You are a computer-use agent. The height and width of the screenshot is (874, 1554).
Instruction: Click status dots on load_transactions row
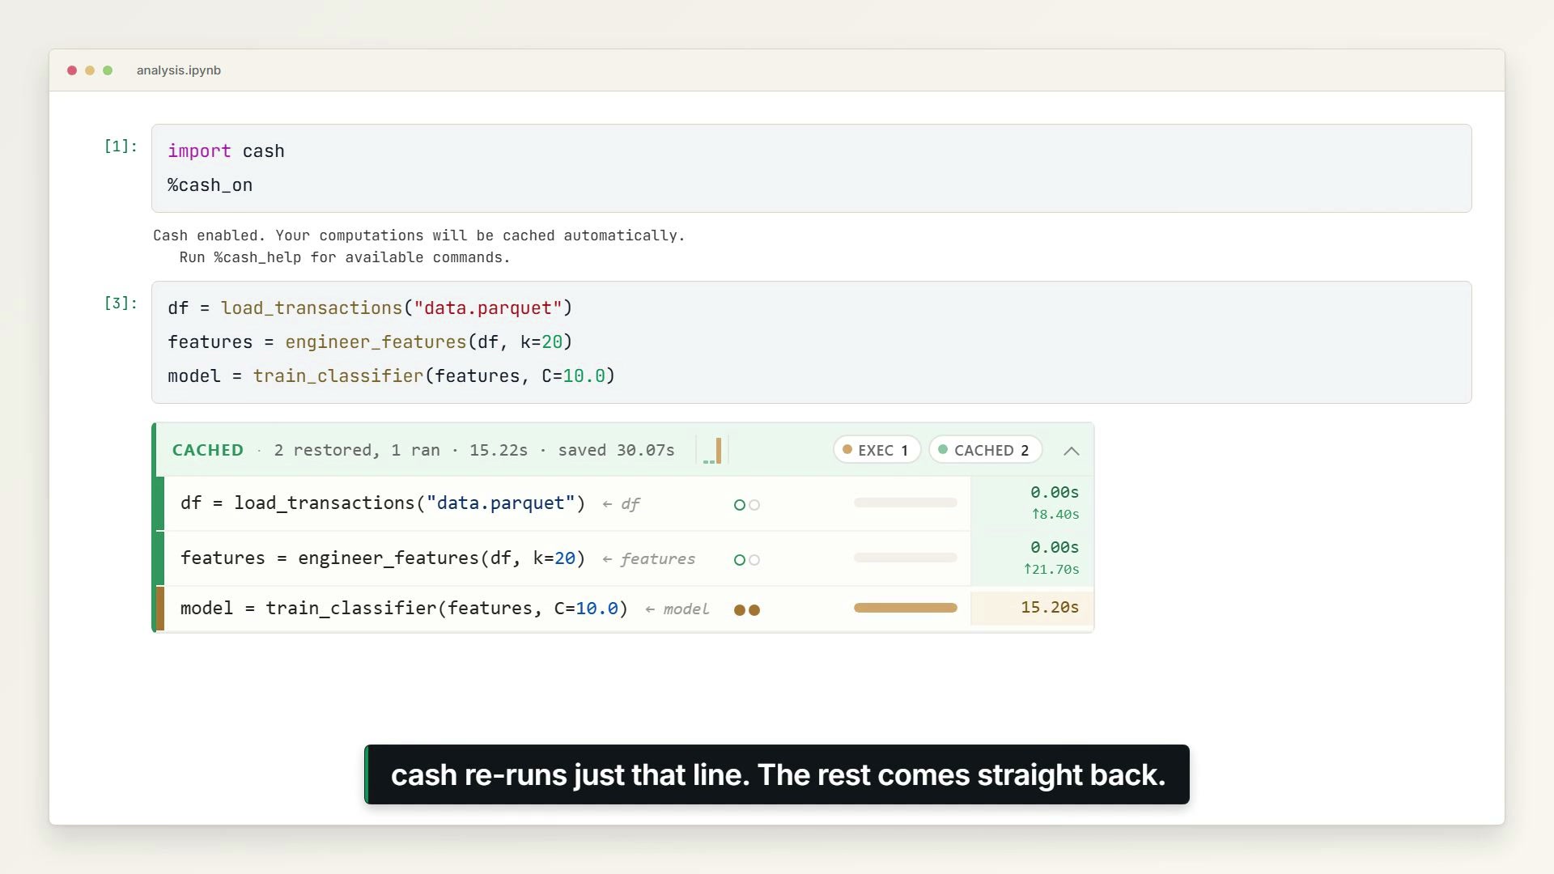pos(746,505)
